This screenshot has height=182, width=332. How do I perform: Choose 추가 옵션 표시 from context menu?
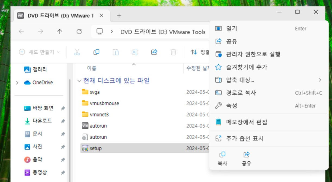[269, 139]
